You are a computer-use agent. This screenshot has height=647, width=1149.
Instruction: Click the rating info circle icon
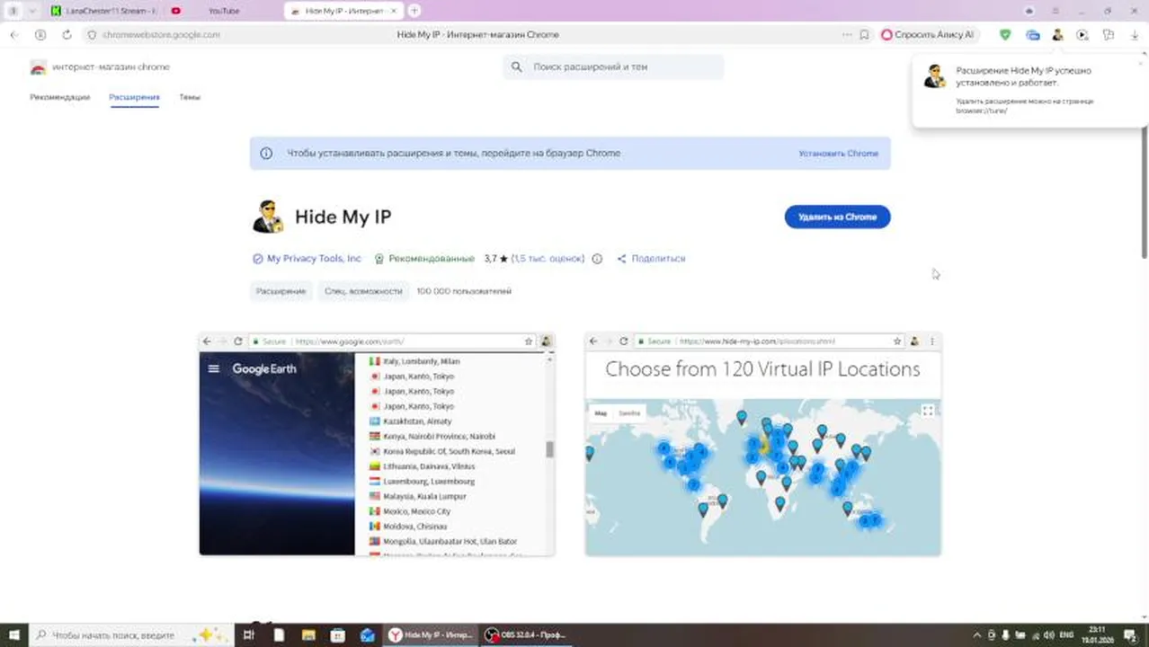tap(597, 259)
